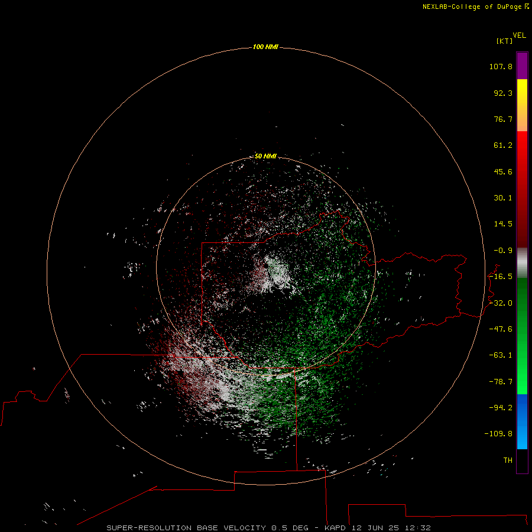Click the 76.7 legend value
532x532 pixels.
coord(503,119)
